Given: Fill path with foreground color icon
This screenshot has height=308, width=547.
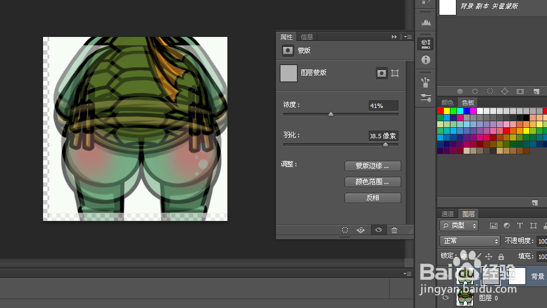Looking at the screenshot, I should tap(460, 91).
